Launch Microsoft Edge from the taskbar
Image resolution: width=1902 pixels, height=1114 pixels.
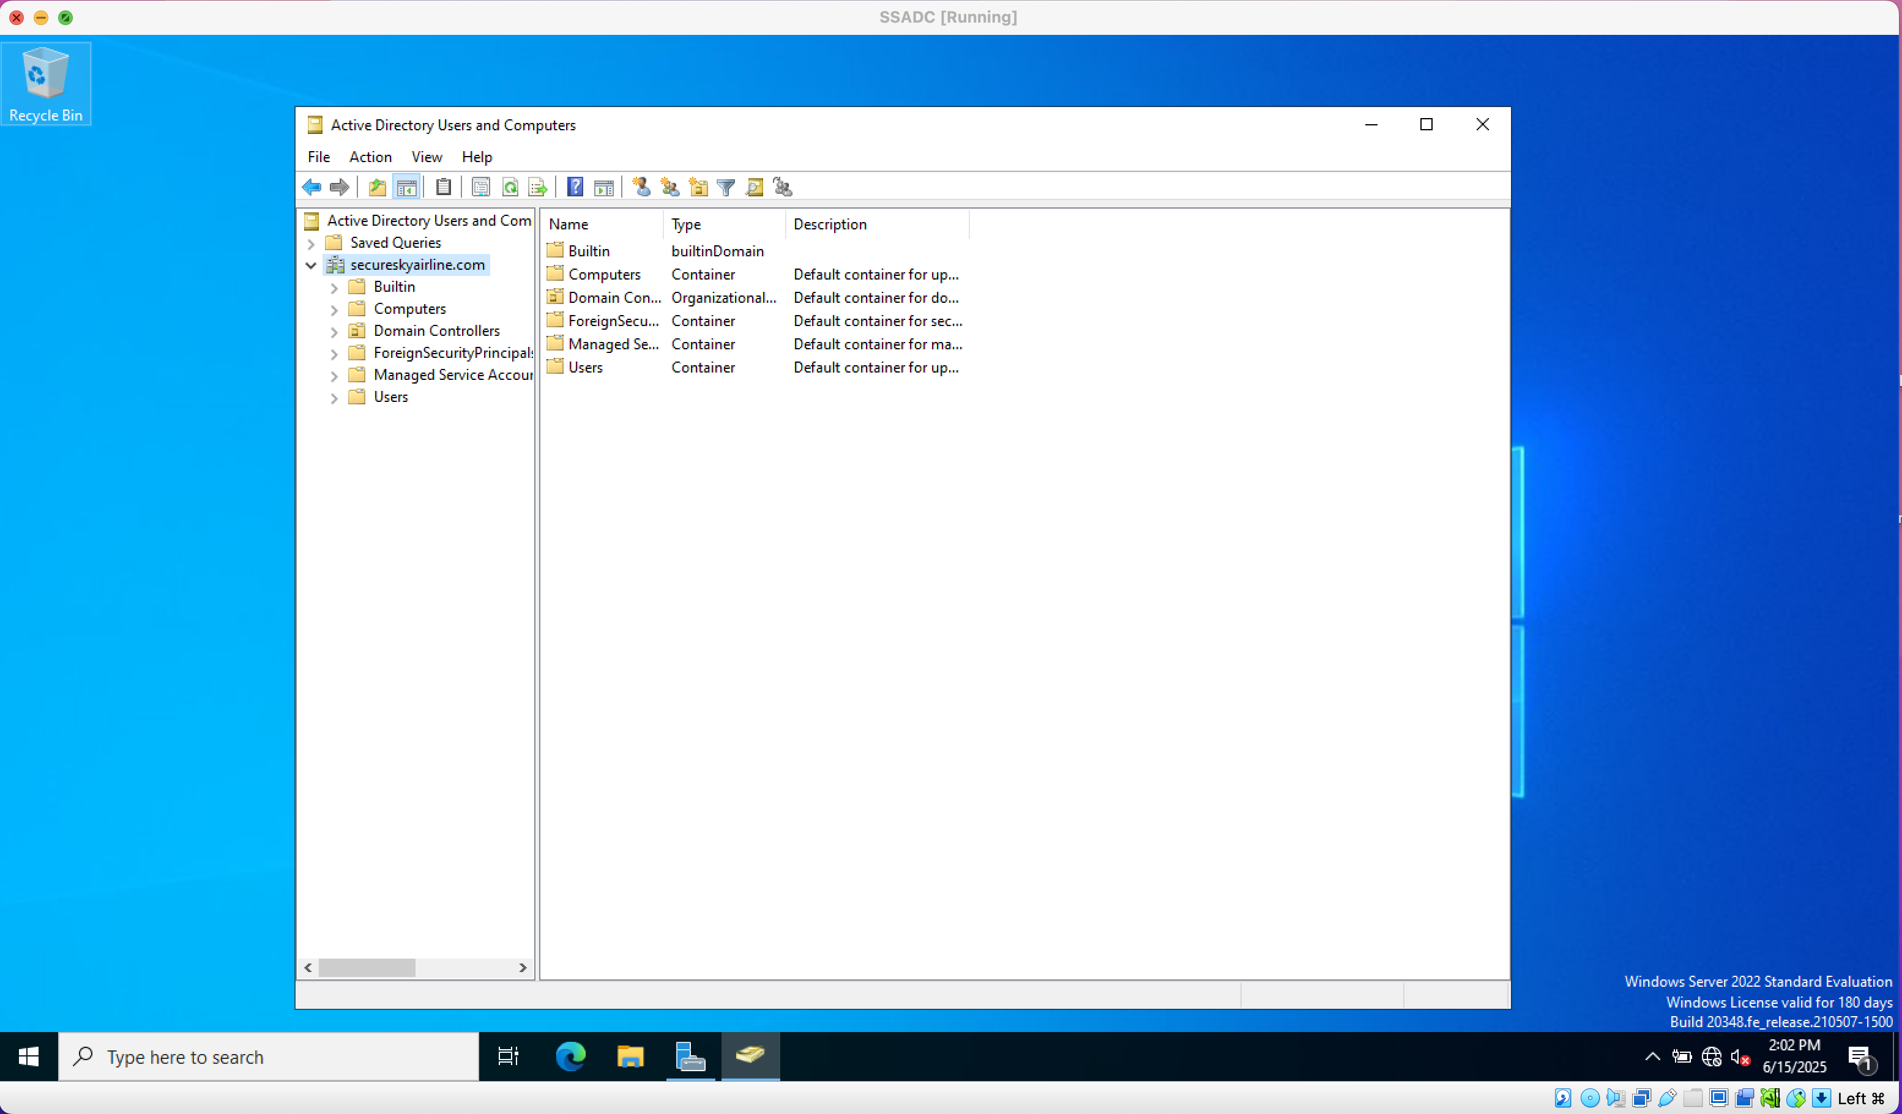[x=570, y=1056]
